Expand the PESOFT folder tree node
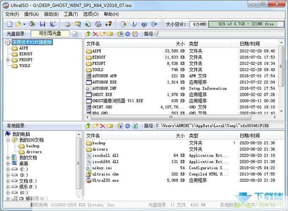This screenshot has height=211, width=288. click(8, 60)
